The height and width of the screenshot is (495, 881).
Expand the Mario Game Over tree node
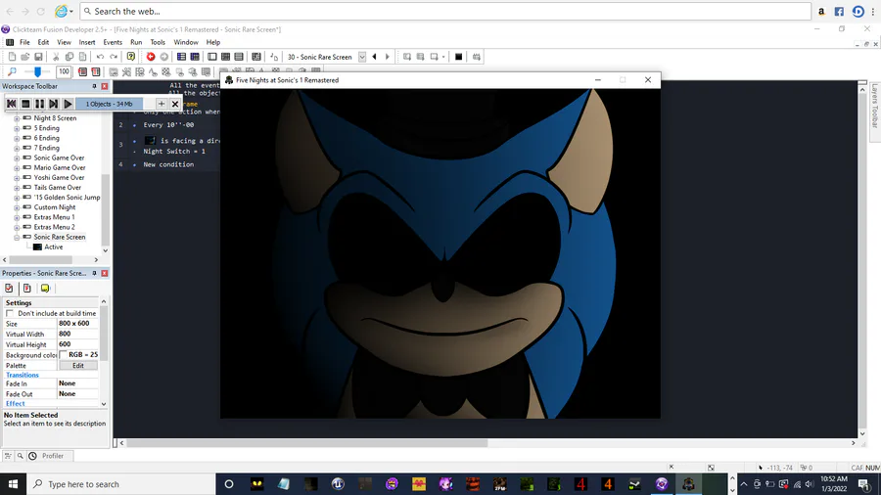tap(17, 168)
